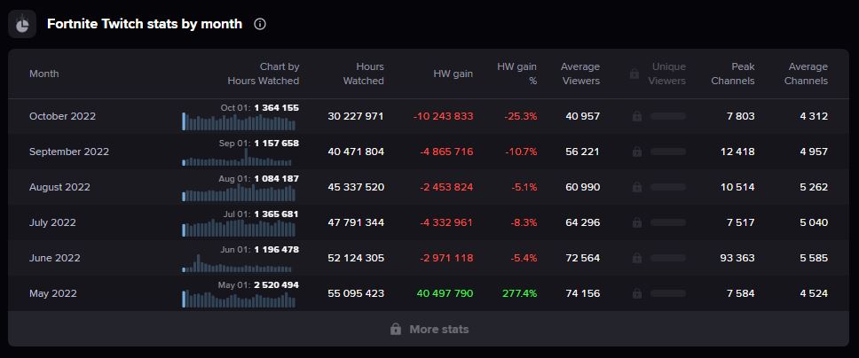Select the September 2022 month row label
Viewport: 859px width, 358px height.
(x=69, y=152)
